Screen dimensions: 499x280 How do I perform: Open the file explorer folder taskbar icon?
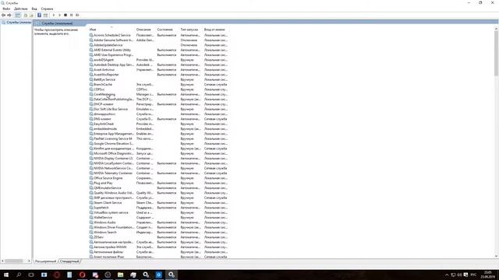pos(120,275)
